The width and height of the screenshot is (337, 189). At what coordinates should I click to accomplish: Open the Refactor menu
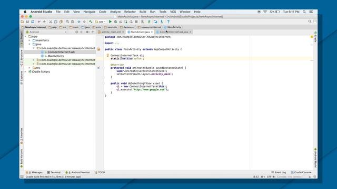click(130, 12)
